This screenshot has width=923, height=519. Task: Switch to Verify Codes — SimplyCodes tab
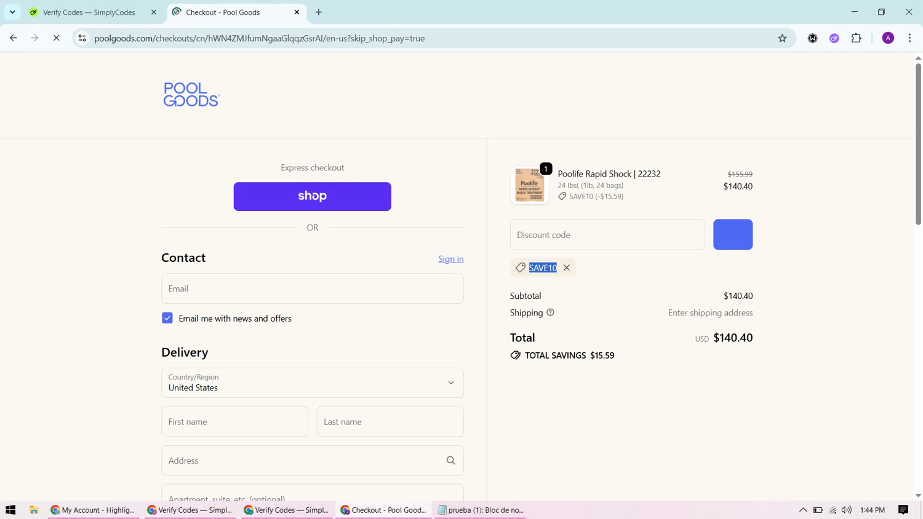pos(89,12)
